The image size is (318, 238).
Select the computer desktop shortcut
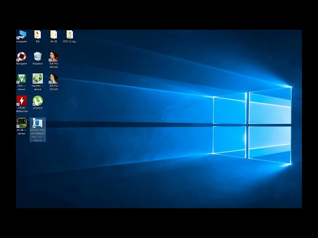coord(21,35)
